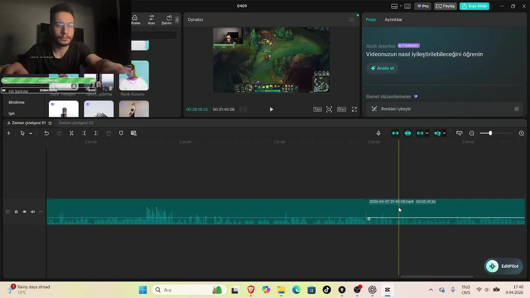Open the Oynatıcı panel hamburger menu
Viewport: 530px width, 298px height.
pos(352,19)
